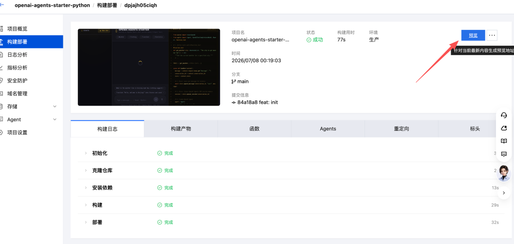This screenshot has width=514, height=244.
Task: Click 克隆仓库 green completion check icon
Action: [x=159, y=171]
